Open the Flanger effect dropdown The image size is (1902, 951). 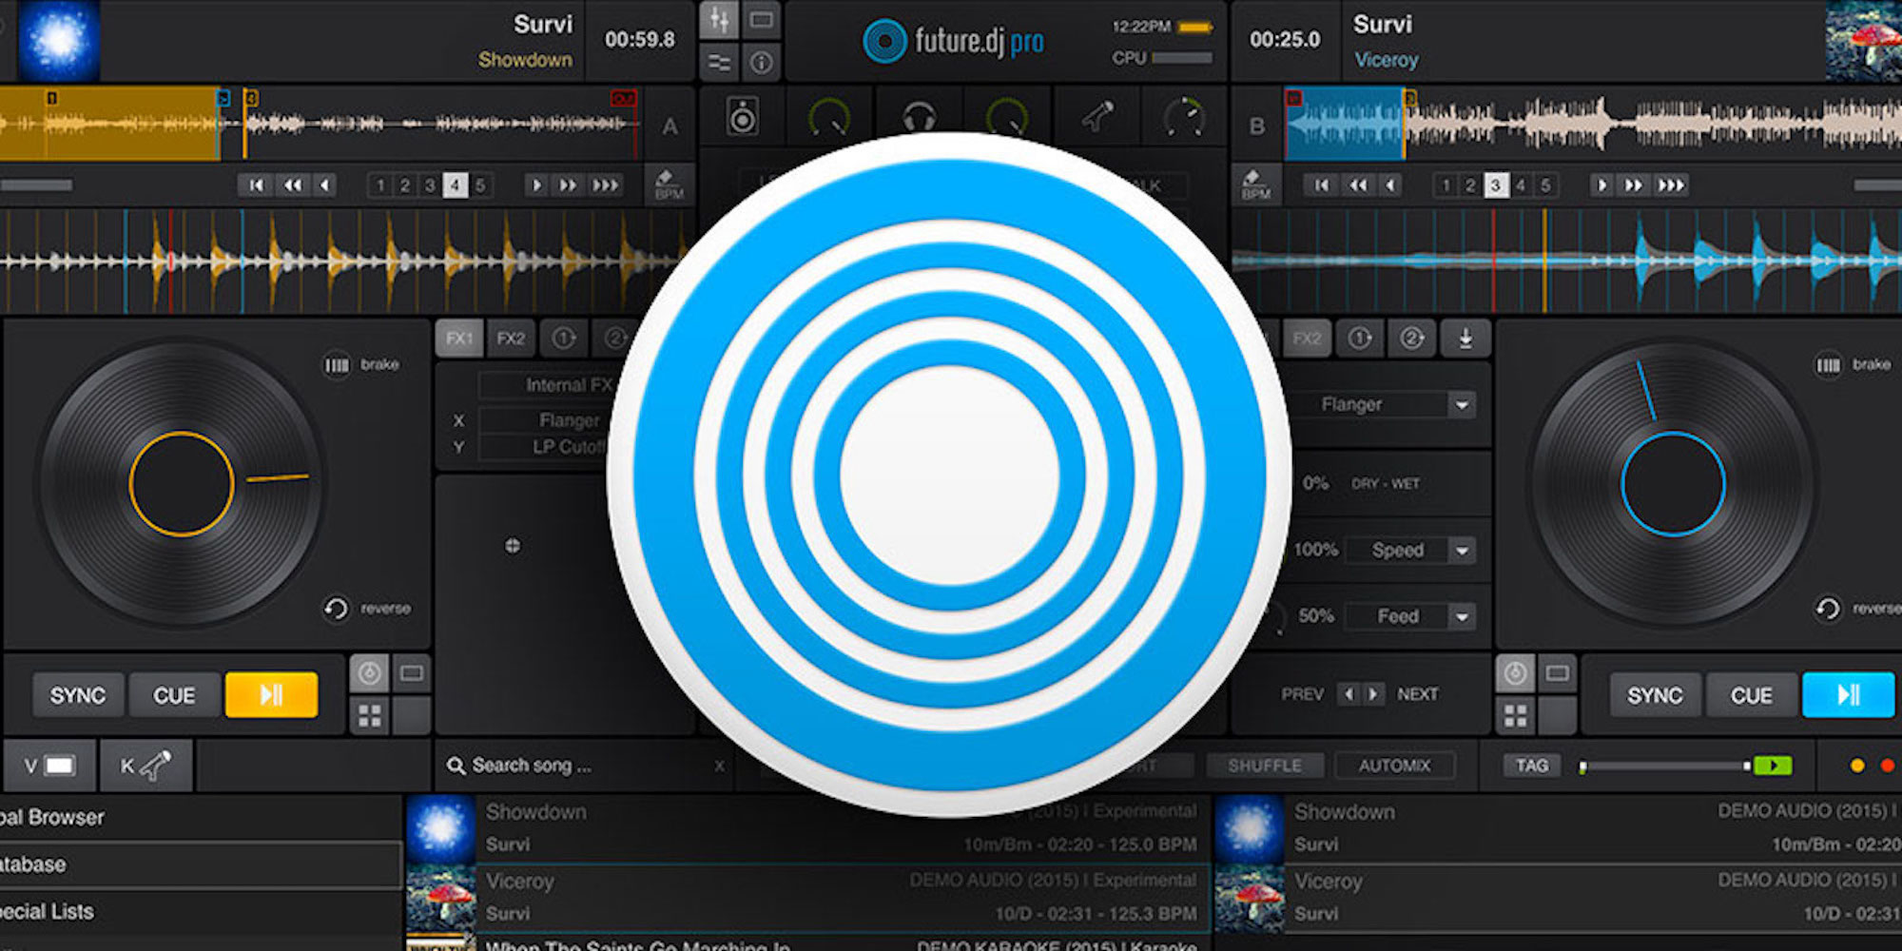coord(1462,405)
